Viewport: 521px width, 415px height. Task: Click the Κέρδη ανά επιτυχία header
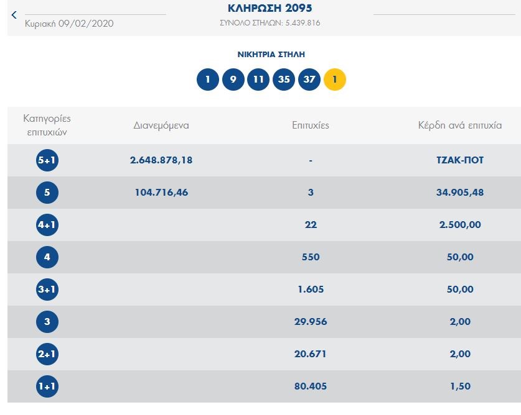pyautogui.click(x=460, y=125)
